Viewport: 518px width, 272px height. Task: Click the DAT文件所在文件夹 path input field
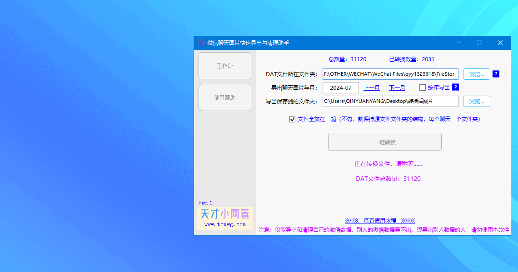click(390, 74)
